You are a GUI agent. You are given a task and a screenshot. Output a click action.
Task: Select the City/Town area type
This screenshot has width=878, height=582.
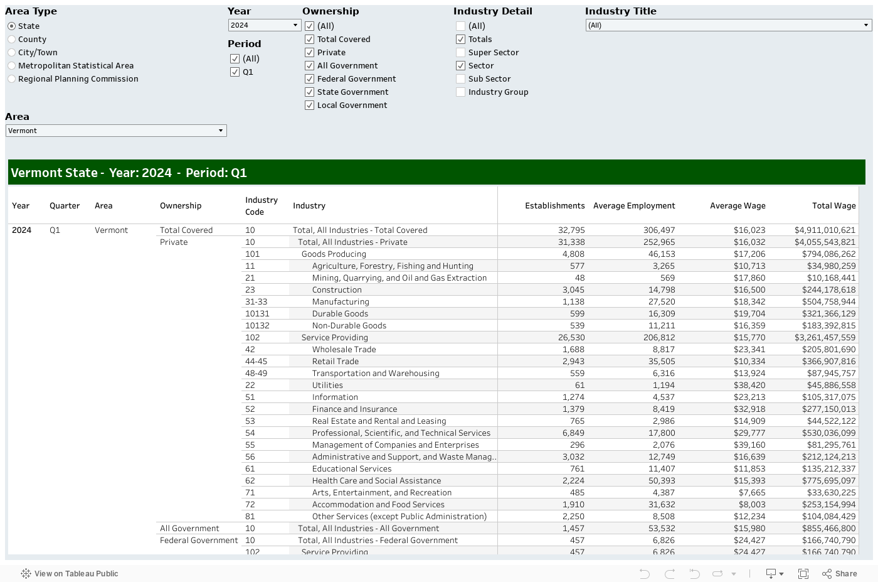tap(12, 52)
